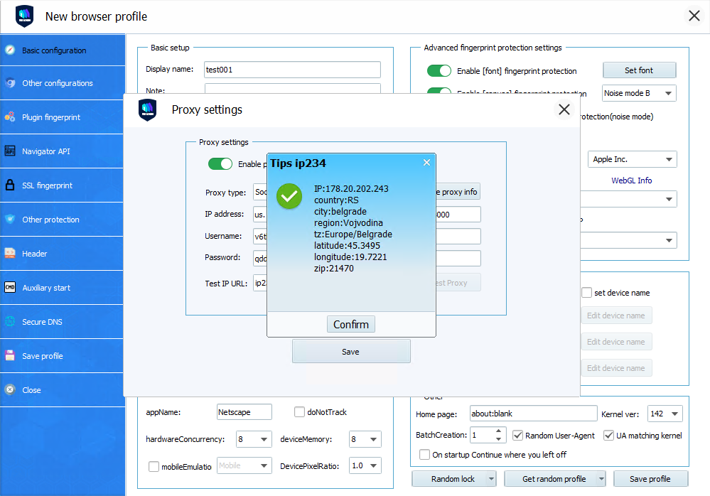Screen dimensions: 710x496
Task: Click the Navigator API sidebar icon
Action: click(10, 151)
